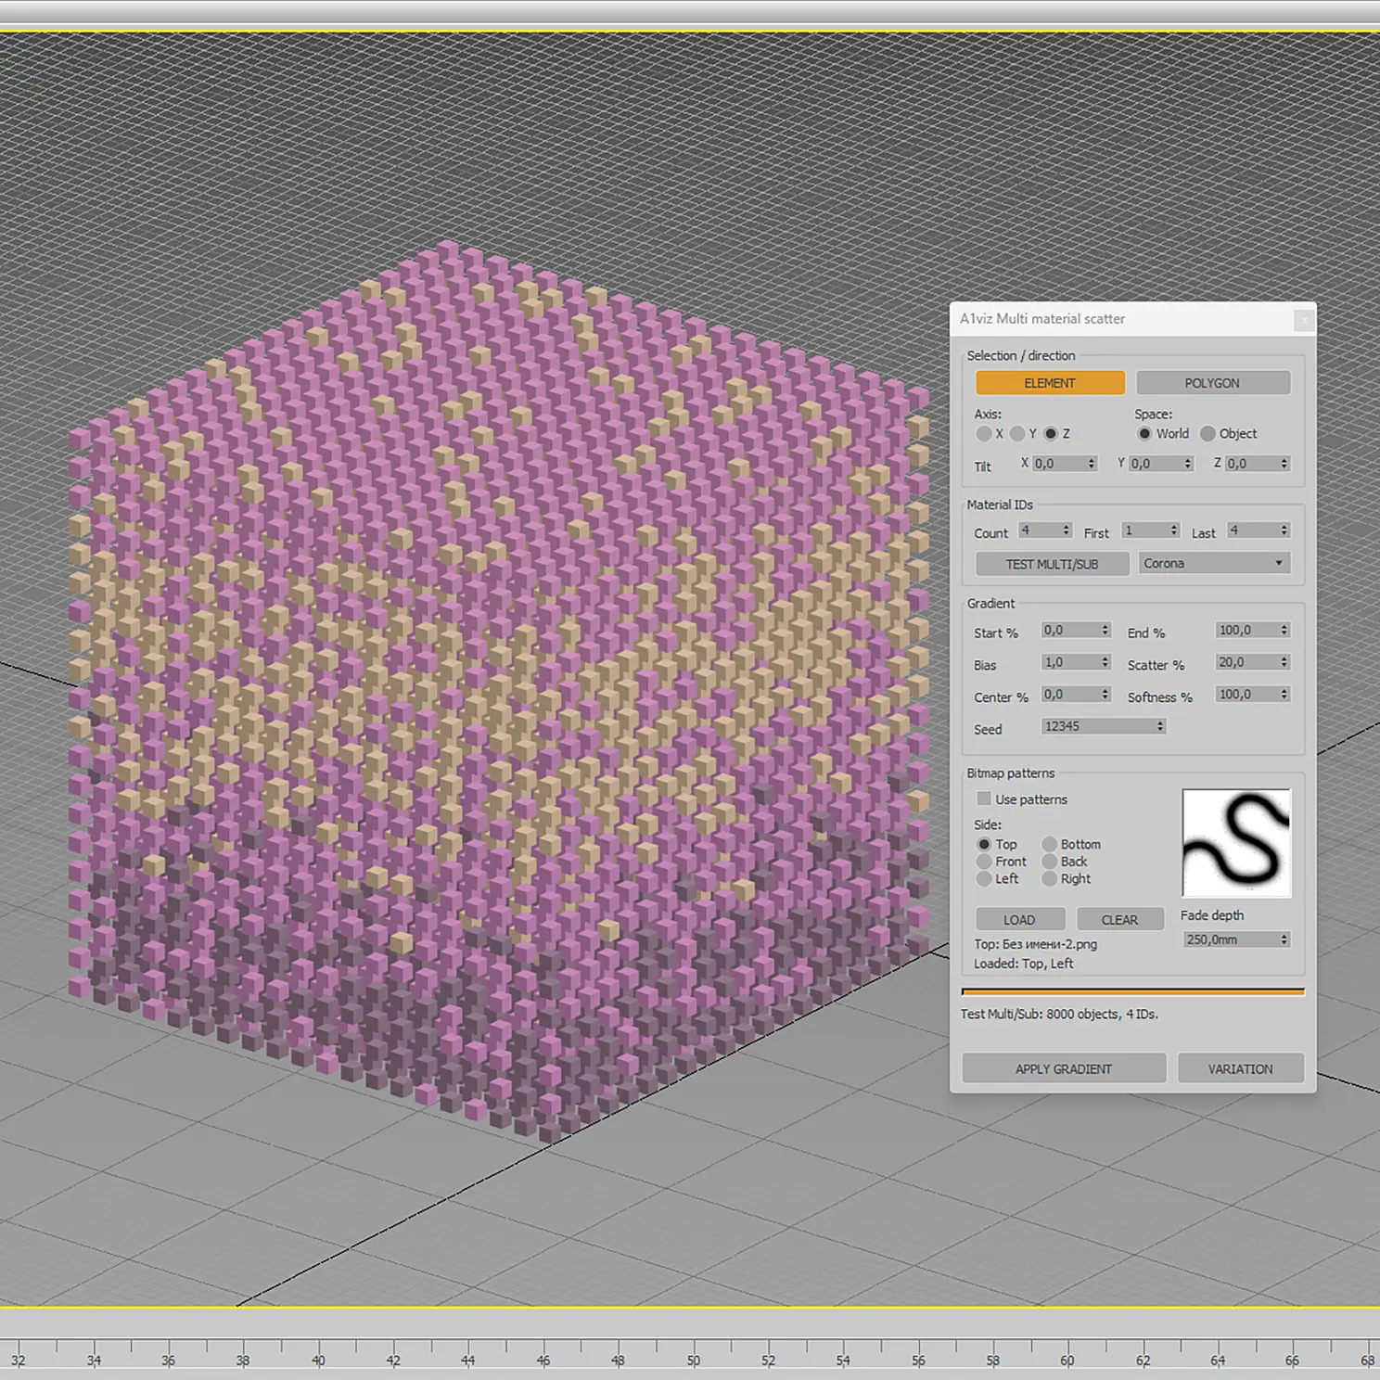The width and height of the screenshot is (1380, 1380).
Task: Select the Left side radio button
Action: 984,878
